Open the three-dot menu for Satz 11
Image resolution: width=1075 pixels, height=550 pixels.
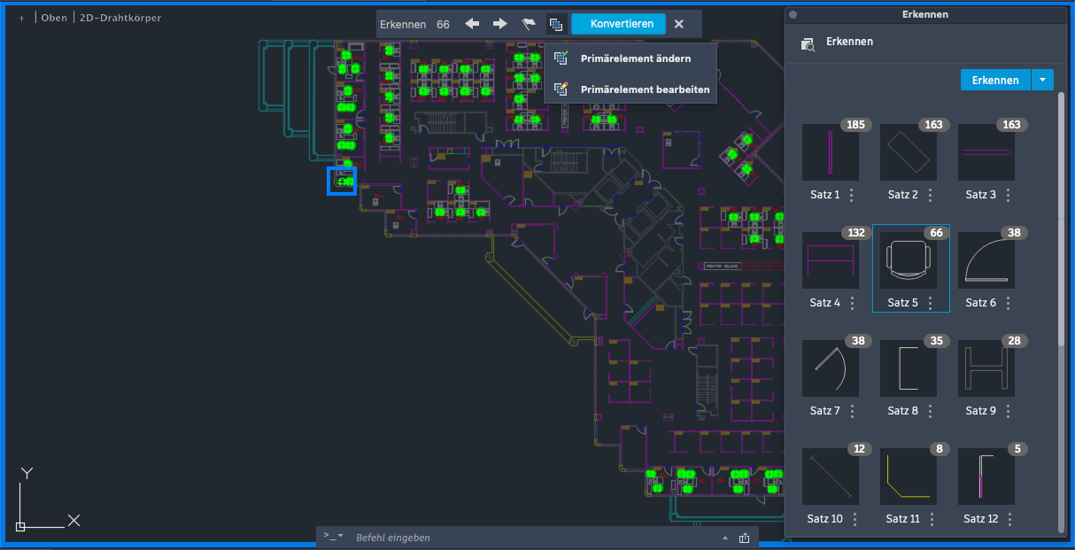932,519
